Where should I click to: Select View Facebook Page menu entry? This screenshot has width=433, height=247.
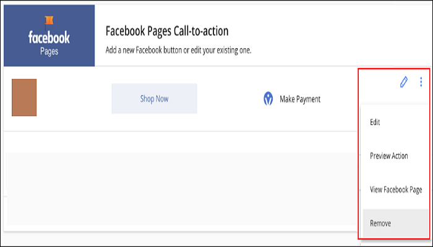point(395,190)
